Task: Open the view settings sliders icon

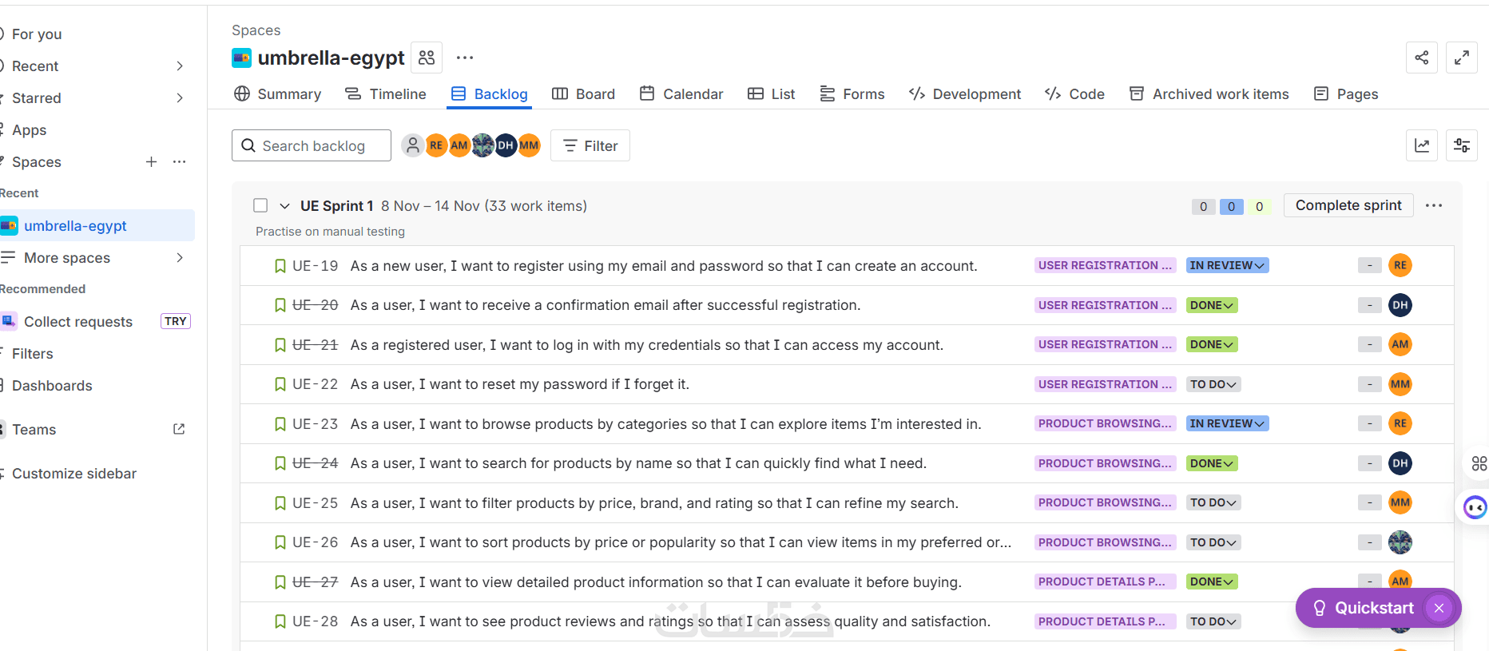Action: (1462, 145)
